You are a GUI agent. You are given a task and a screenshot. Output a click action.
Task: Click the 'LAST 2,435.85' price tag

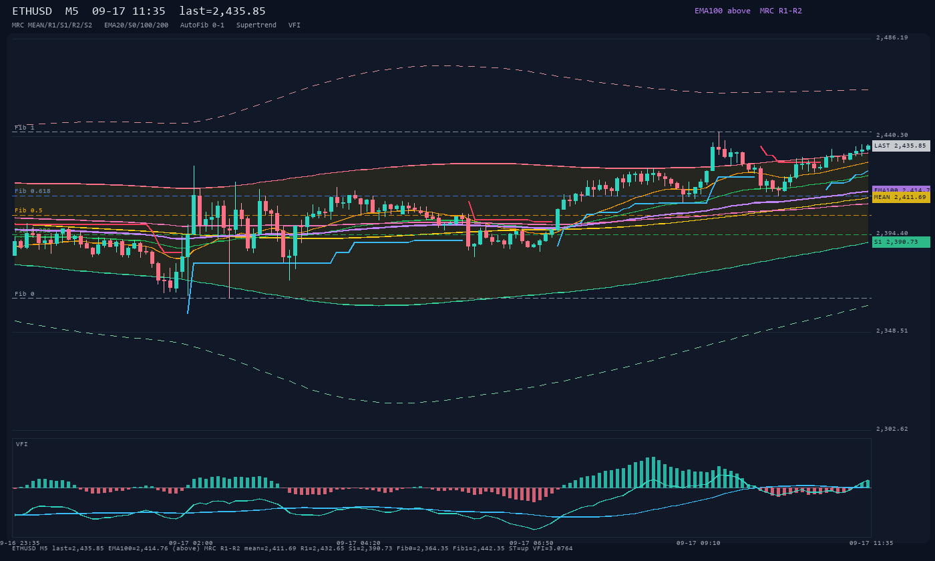[x=901, y=146]
